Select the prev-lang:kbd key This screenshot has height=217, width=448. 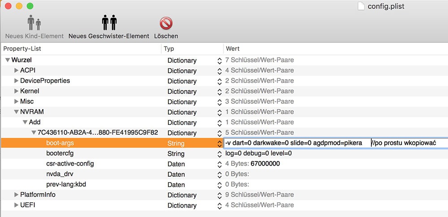click(x=65, y=184)
